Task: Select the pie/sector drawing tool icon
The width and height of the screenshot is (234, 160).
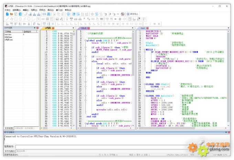Action: [x=38, y=19]
